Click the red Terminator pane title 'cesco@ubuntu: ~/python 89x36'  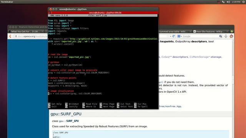(105, 13)
